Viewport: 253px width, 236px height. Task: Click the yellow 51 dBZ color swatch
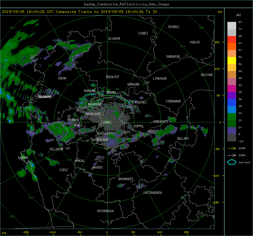[232, 60]
